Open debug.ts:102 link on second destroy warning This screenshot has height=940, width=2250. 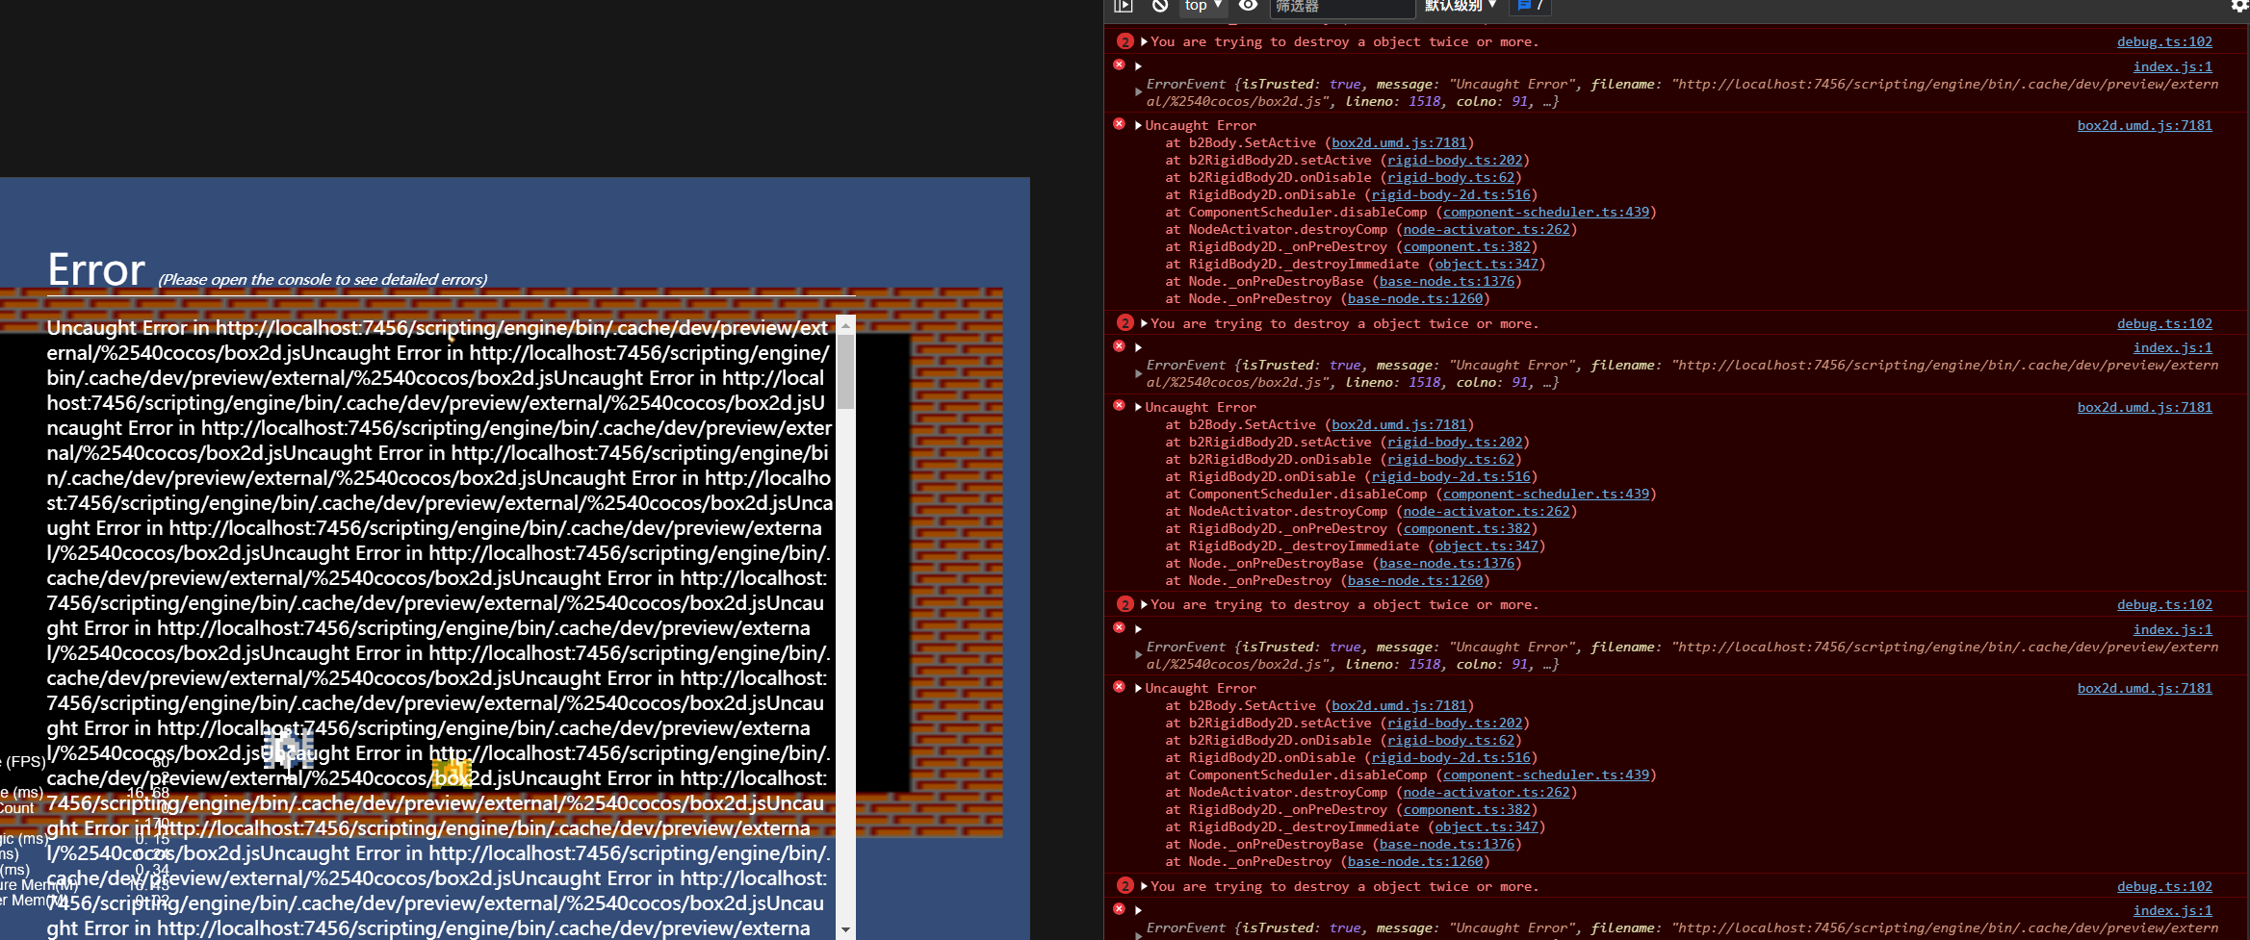click(2164, 324)
